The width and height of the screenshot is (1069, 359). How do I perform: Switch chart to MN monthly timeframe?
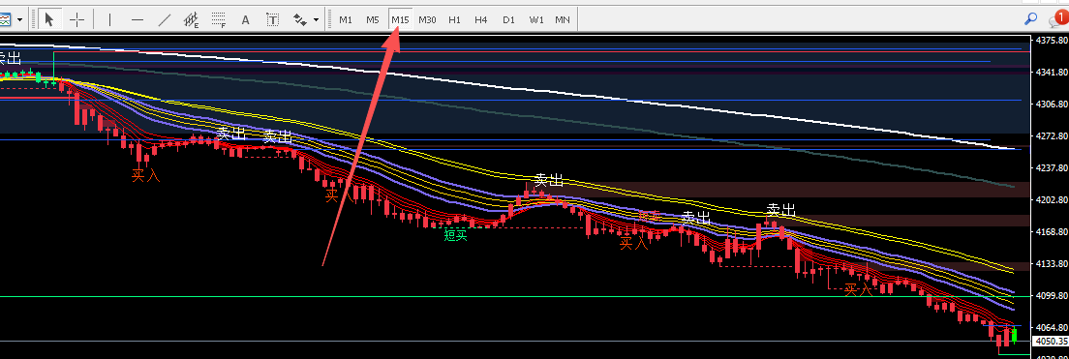click(563, 19)
